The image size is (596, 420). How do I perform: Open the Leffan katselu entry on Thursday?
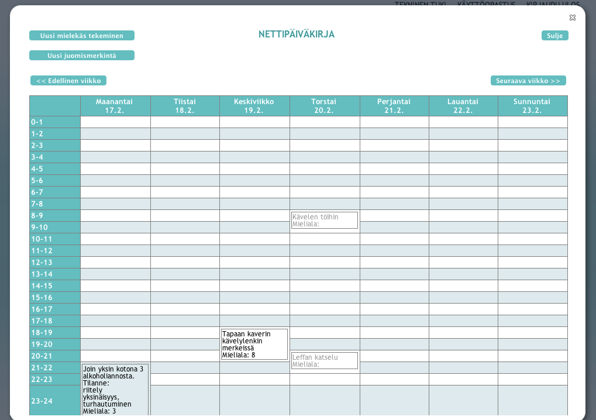click(325, 361)
